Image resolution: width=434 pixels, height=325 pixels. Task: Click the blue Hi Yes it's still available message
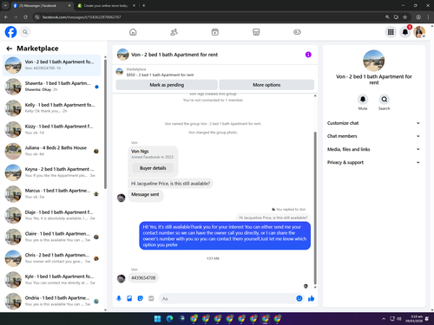[225, 236]
